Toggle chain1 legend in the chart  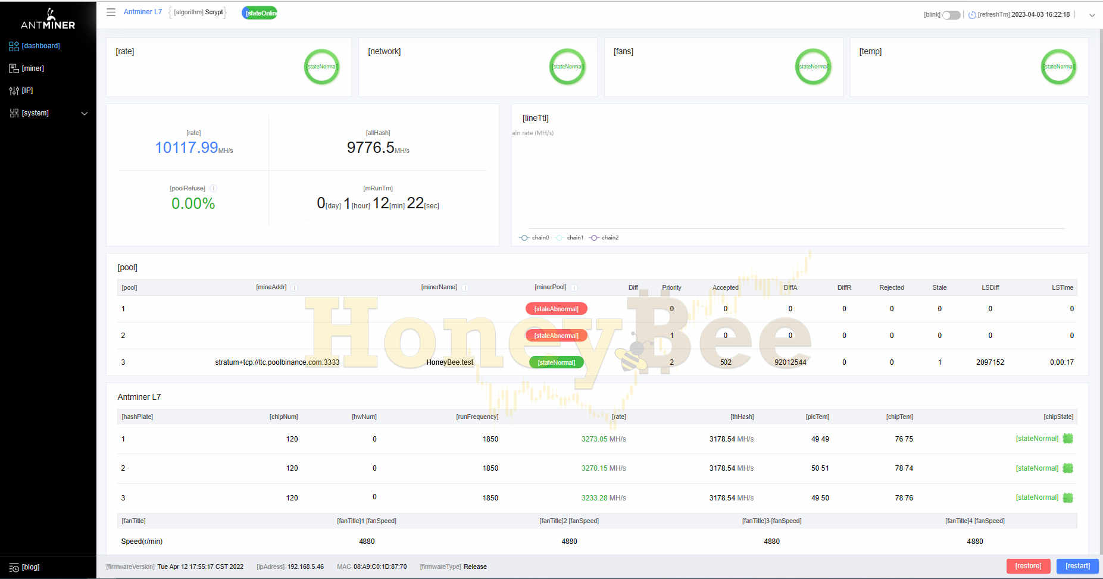569,237
